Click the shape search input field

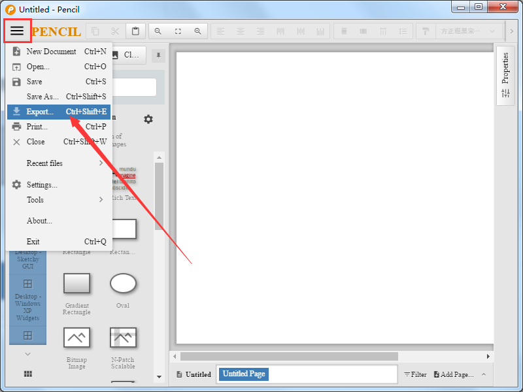(134, 88)
